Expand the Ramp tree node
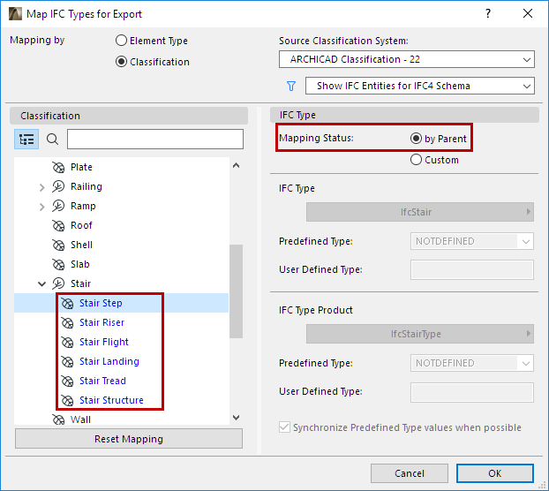This screenshot has height=491, width=549. tap(41, 206)
